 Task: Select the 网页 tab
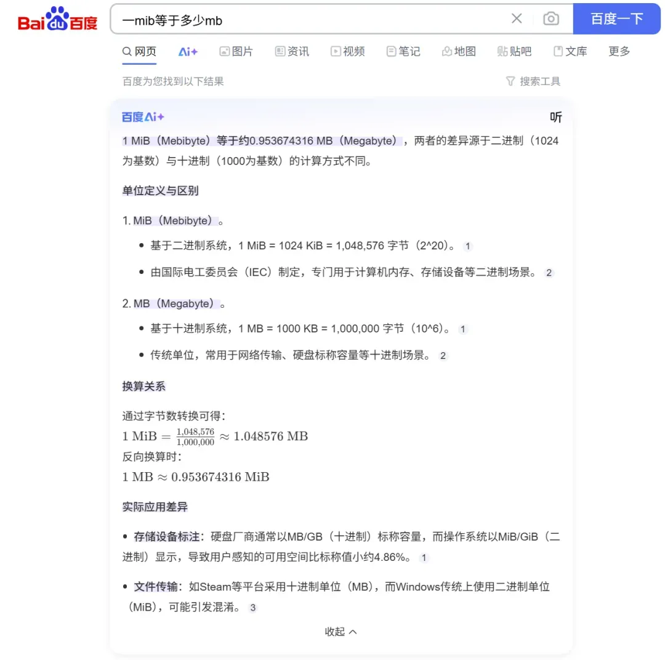[x=139, y=52]
